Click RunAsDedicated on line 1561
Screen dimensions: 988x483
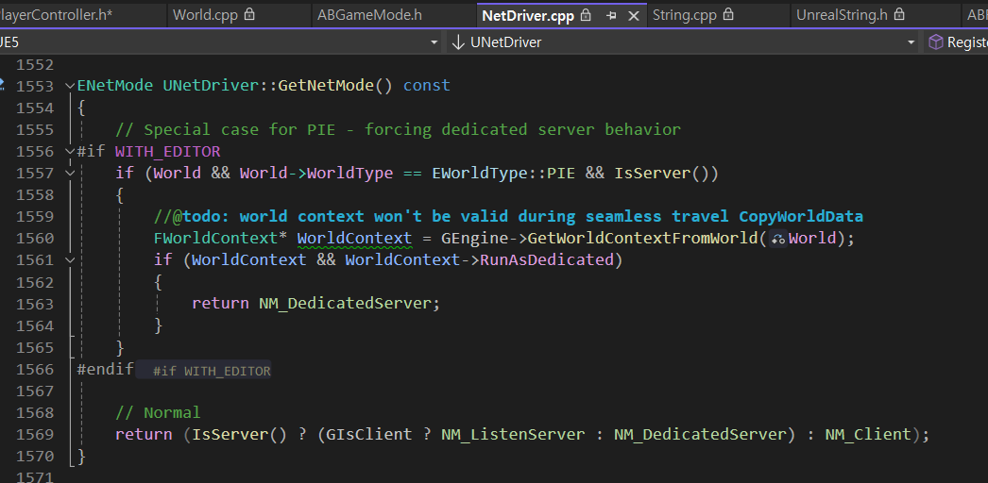tap(547, 259)
